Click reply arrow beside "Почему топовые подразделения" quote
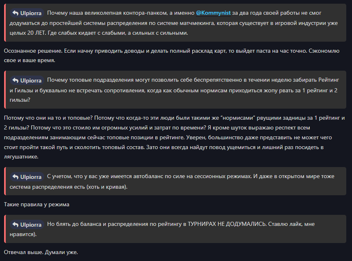 point(15,80)
